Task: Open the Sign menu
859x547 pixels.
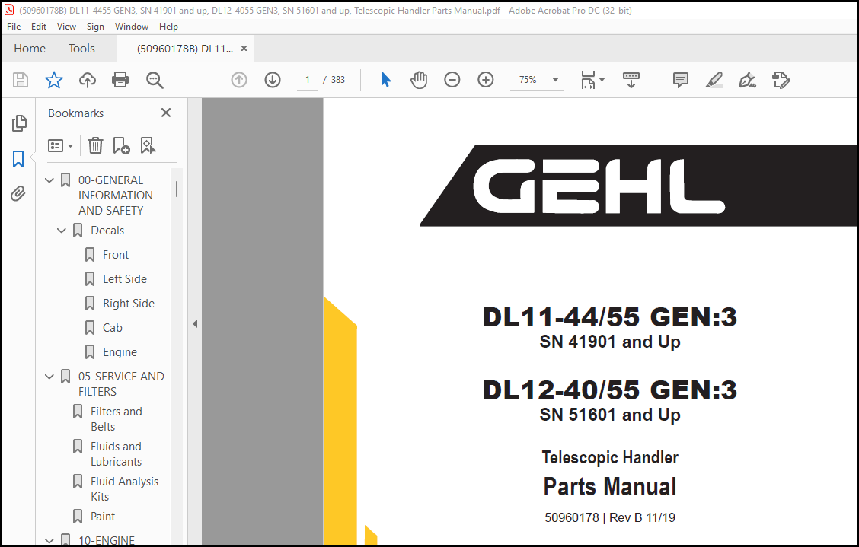Action: [95, 27]
